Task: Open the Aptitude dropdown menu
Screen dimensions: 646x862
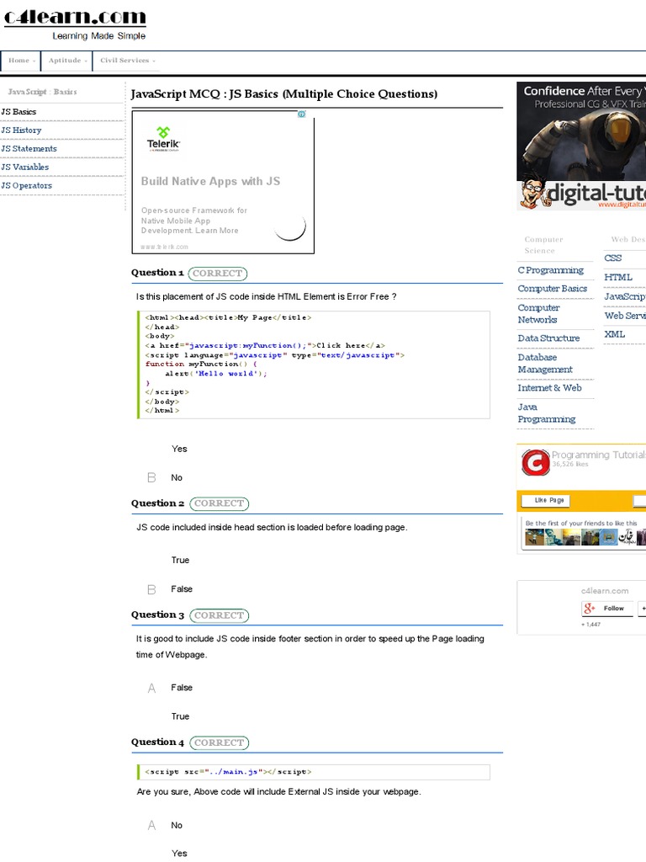Action: (x=66, y=61)
